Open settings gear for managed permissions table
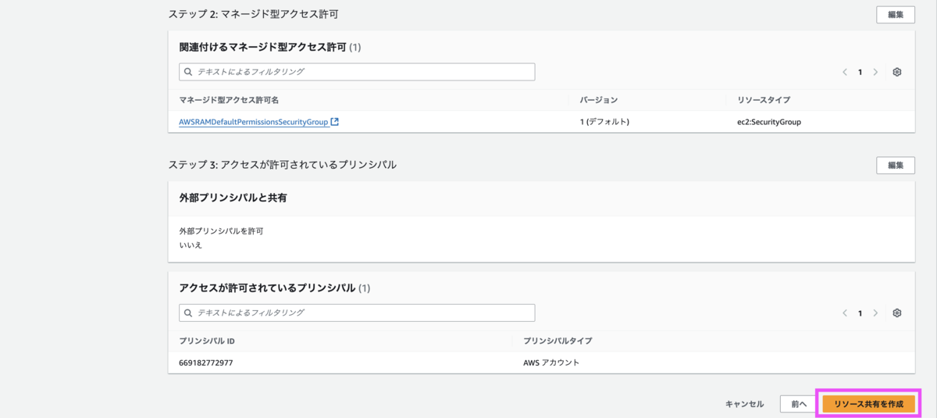 pos(897,72)
